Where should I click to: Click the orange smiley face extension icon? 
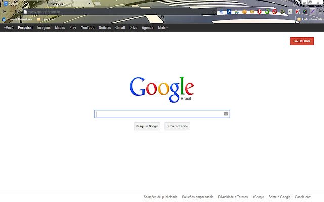[244, 12]
